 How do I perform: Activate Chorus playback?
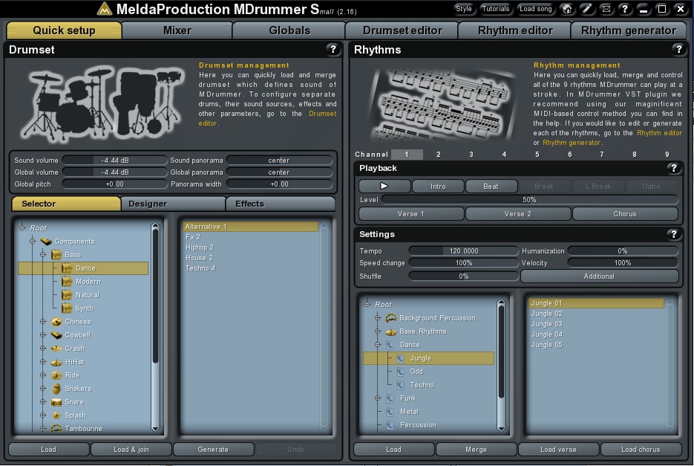(x=625, y=214)
